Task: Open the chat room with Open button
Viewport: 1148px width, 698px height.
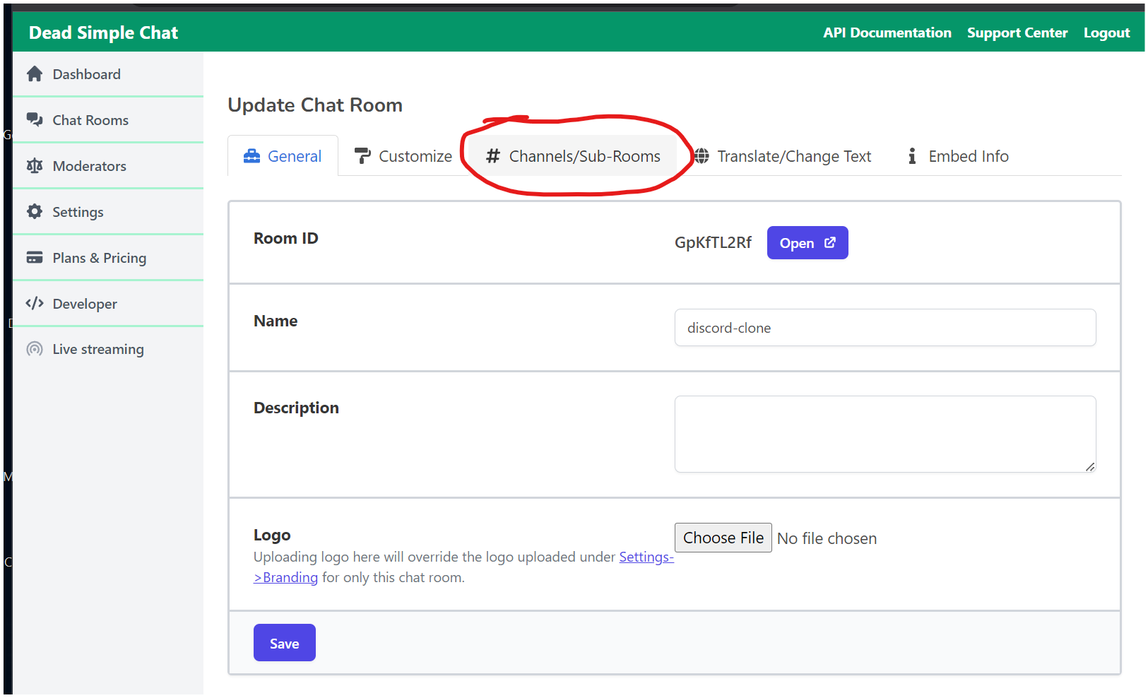Action: click(807, 242)
